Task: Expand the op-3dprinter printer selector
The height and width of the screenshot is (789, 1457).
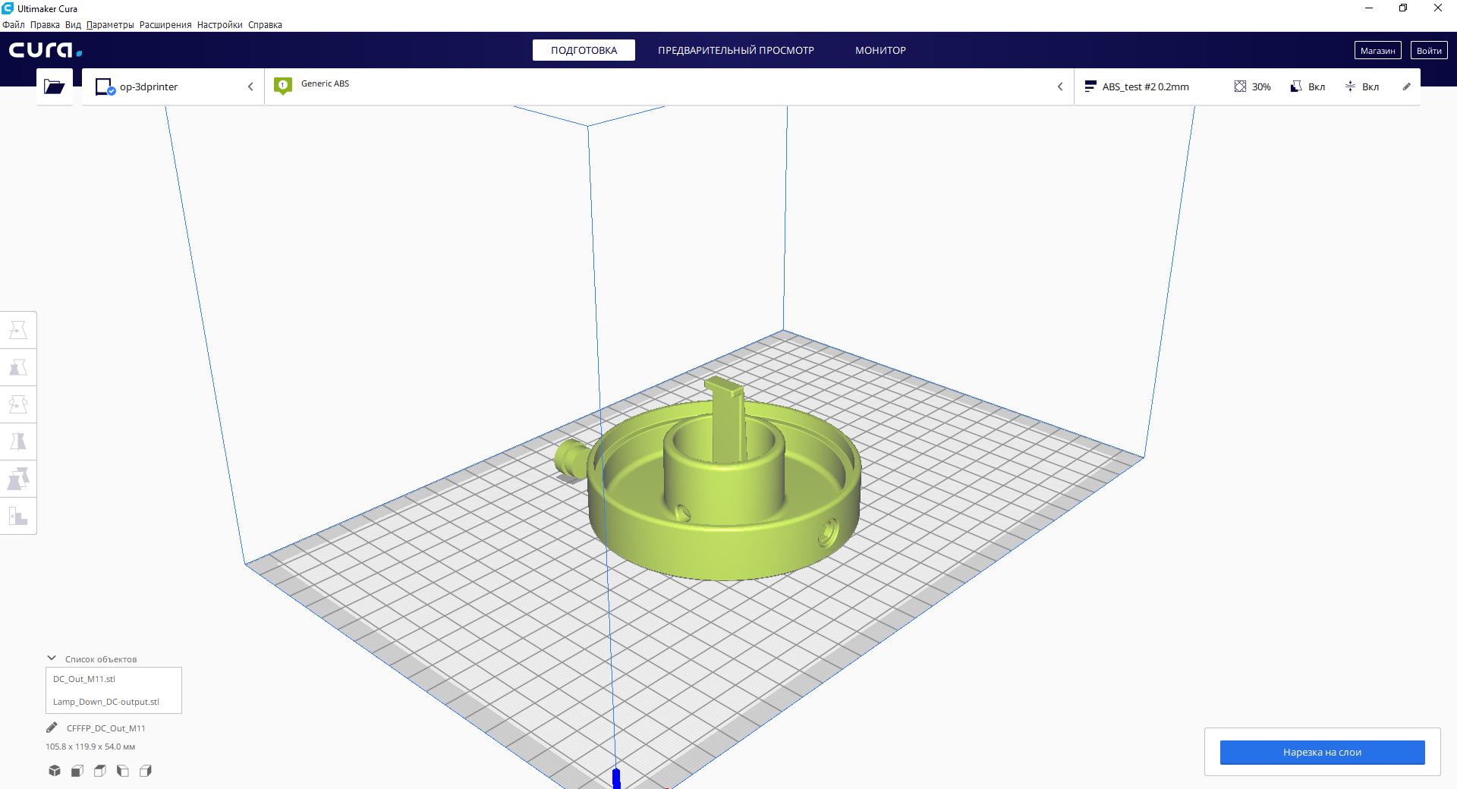Action: 173,86
